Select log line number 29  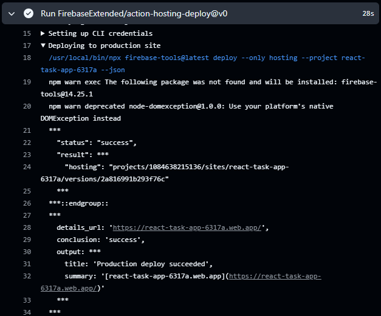click(27, 240)
